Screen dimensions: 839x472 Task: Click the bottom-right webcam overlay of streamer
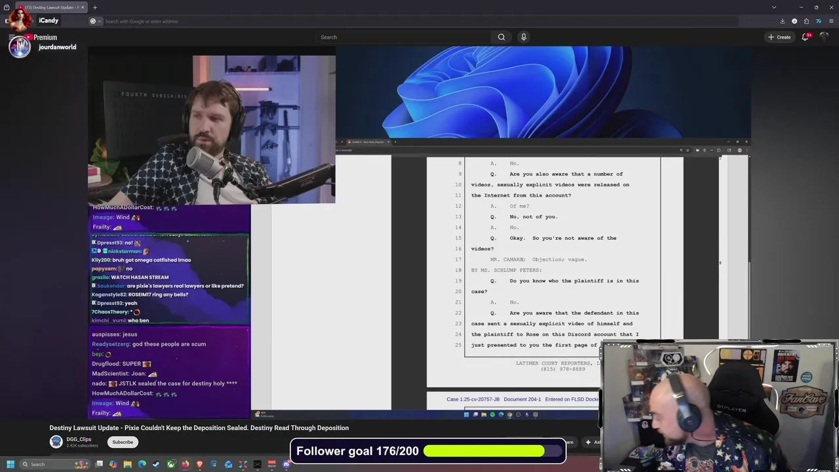point(718,406)
